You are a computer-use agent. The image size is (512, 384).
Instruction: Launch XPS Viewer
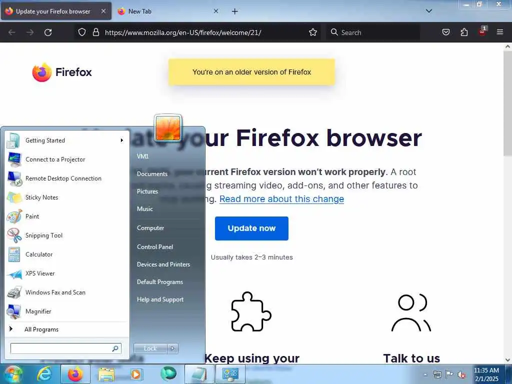(67, 273)
